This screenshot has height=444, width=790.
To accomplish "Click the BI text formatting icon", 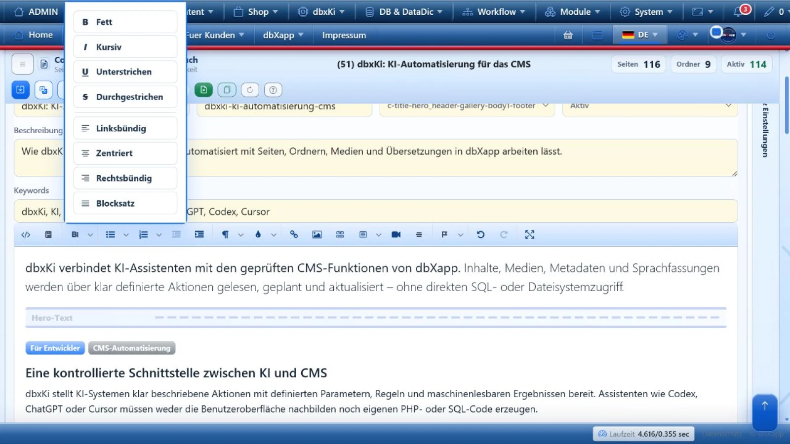I will tap(75, 235).
